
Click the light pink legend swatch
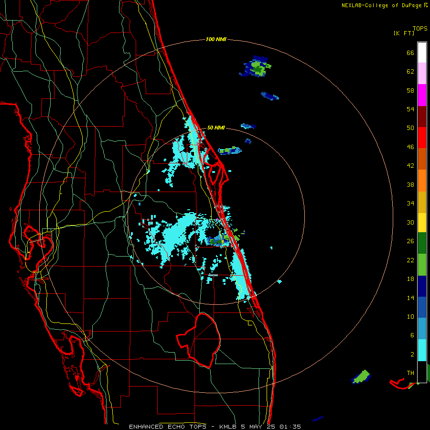click(x=422, y=74)
